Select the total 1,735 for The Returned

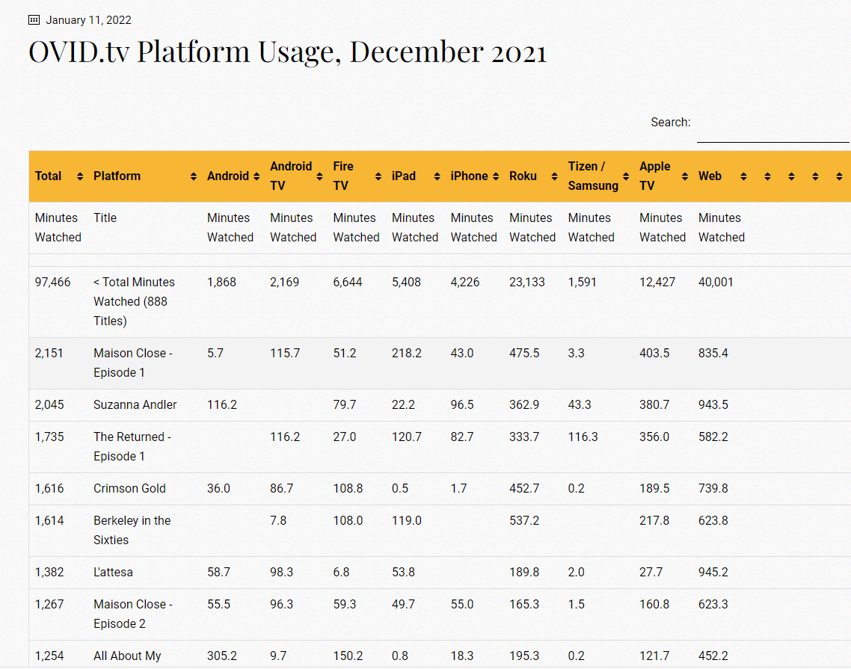49,437
